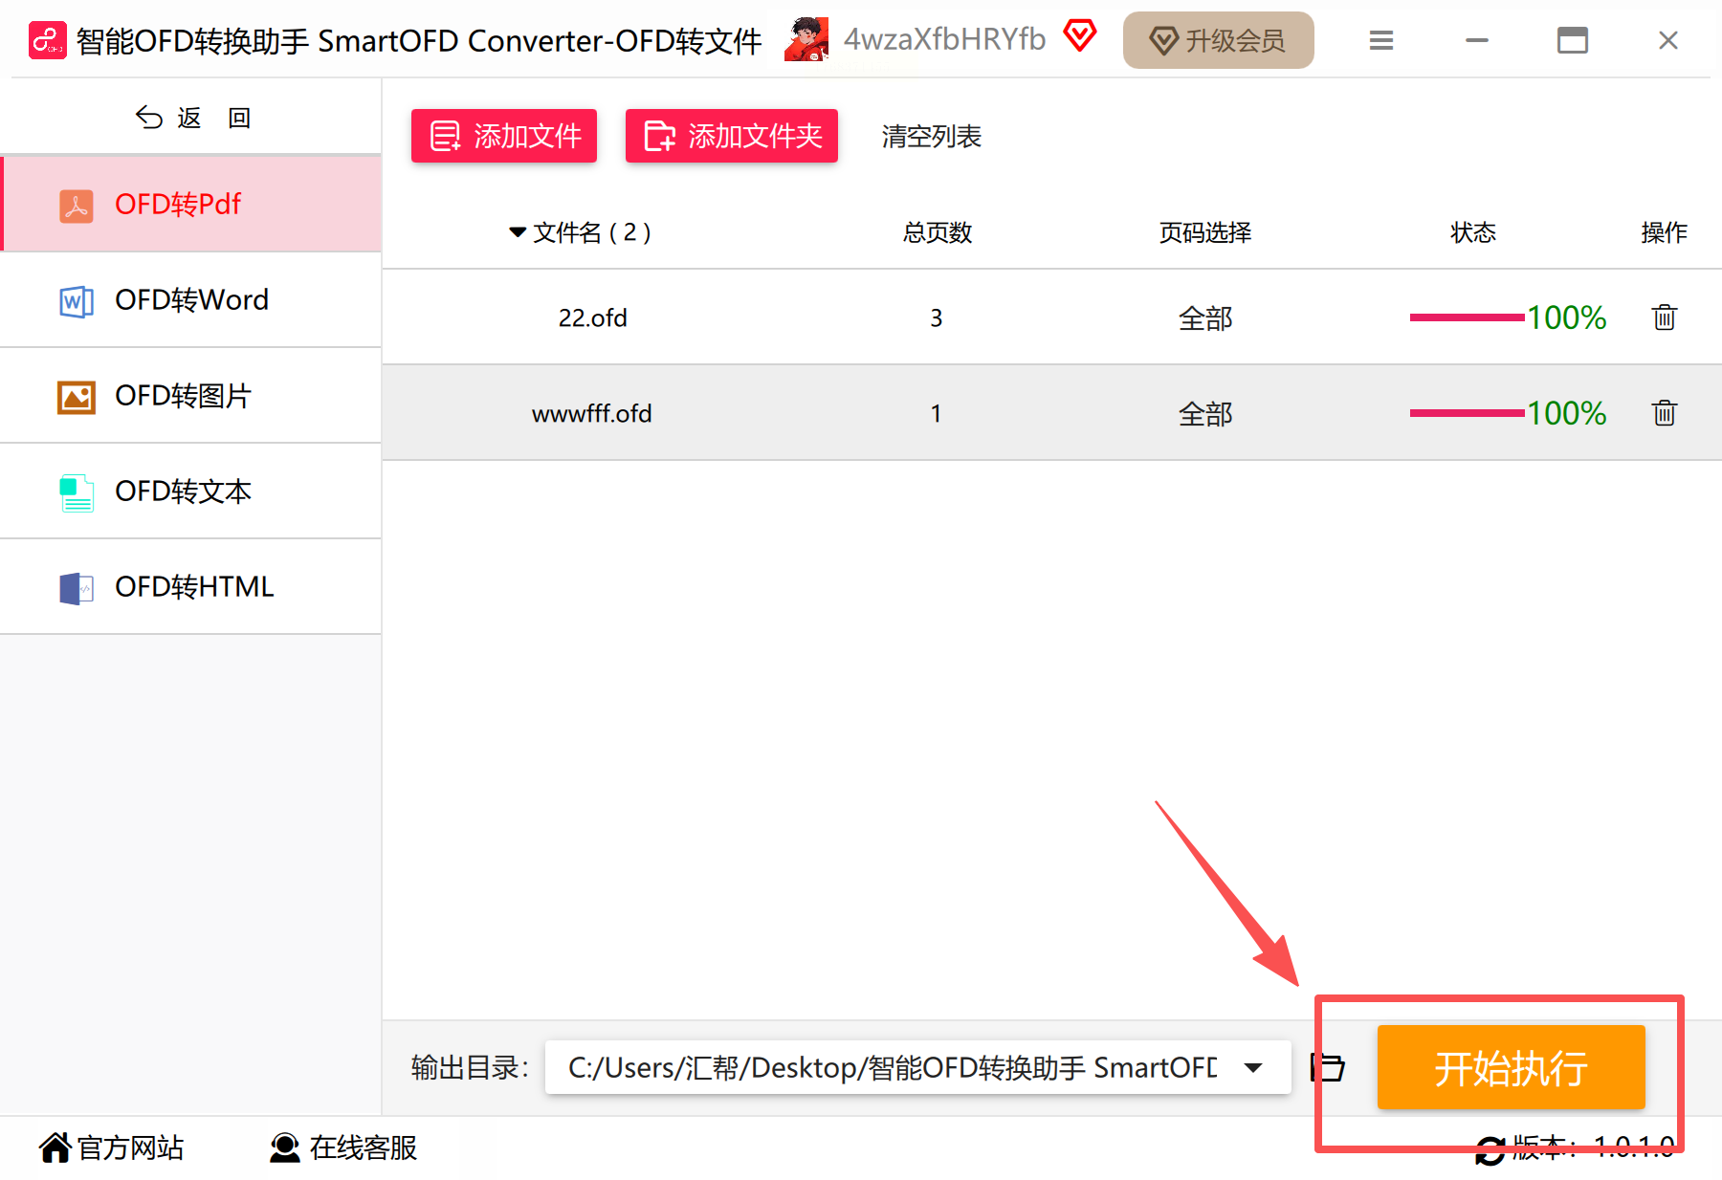Click the refresh version update icon
1722x1180 pixels.
click(x=1490, y=1150)
